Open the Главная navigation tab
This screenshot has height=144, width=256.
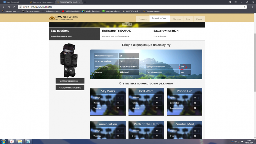[143, 19]
